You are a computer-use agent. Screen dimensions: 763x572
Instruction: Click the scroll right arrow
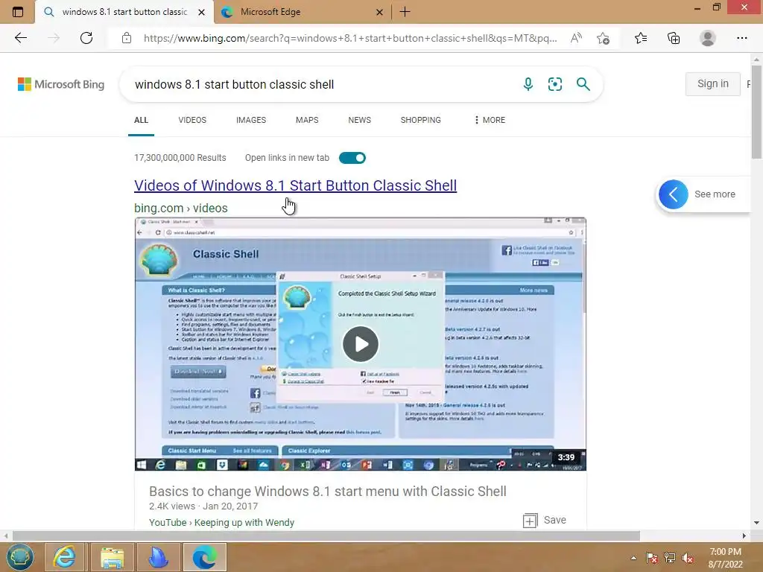click(744, 536)
